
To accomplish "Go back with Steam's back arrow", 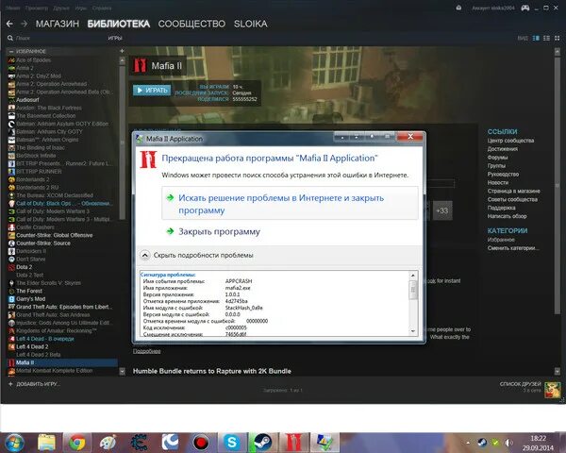I will coord(9,24).
